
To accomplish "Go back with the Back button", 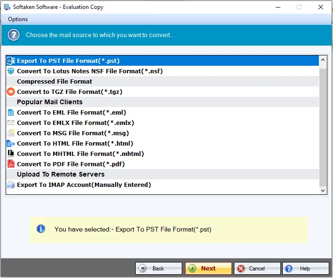I will 159,269.
